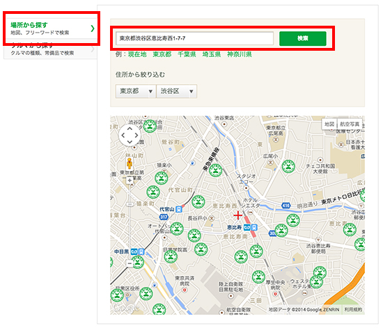Open the クルマから探す menu item
383x328 pixels.
[x=50, y=49]
